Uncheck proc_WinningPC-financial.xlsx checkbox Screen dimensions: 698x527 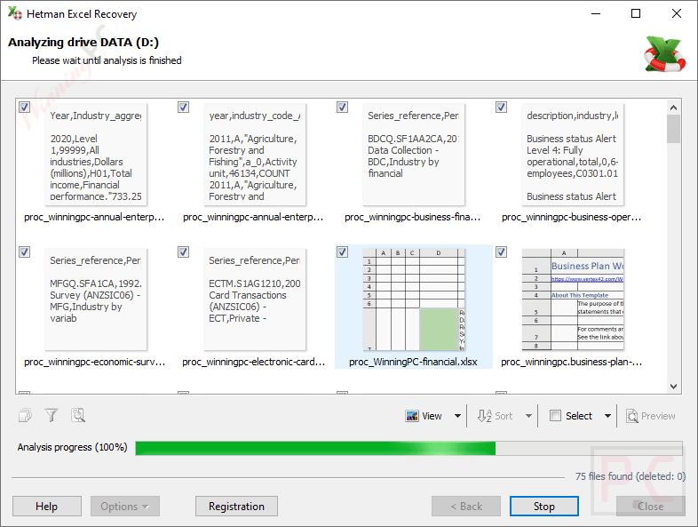point(342,252)
